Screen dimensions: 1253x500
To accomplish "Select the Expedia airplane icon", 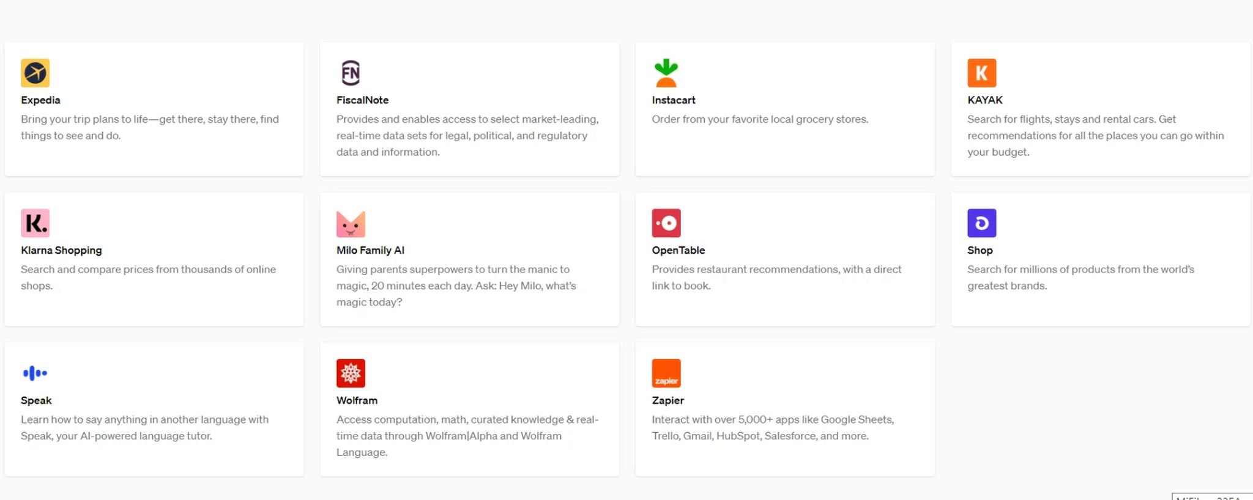I will pyautogui.click(x=35, y=72).
